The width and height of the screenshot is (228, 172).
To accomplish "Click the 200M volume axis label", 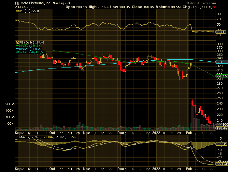I will [x=10, y=104].
